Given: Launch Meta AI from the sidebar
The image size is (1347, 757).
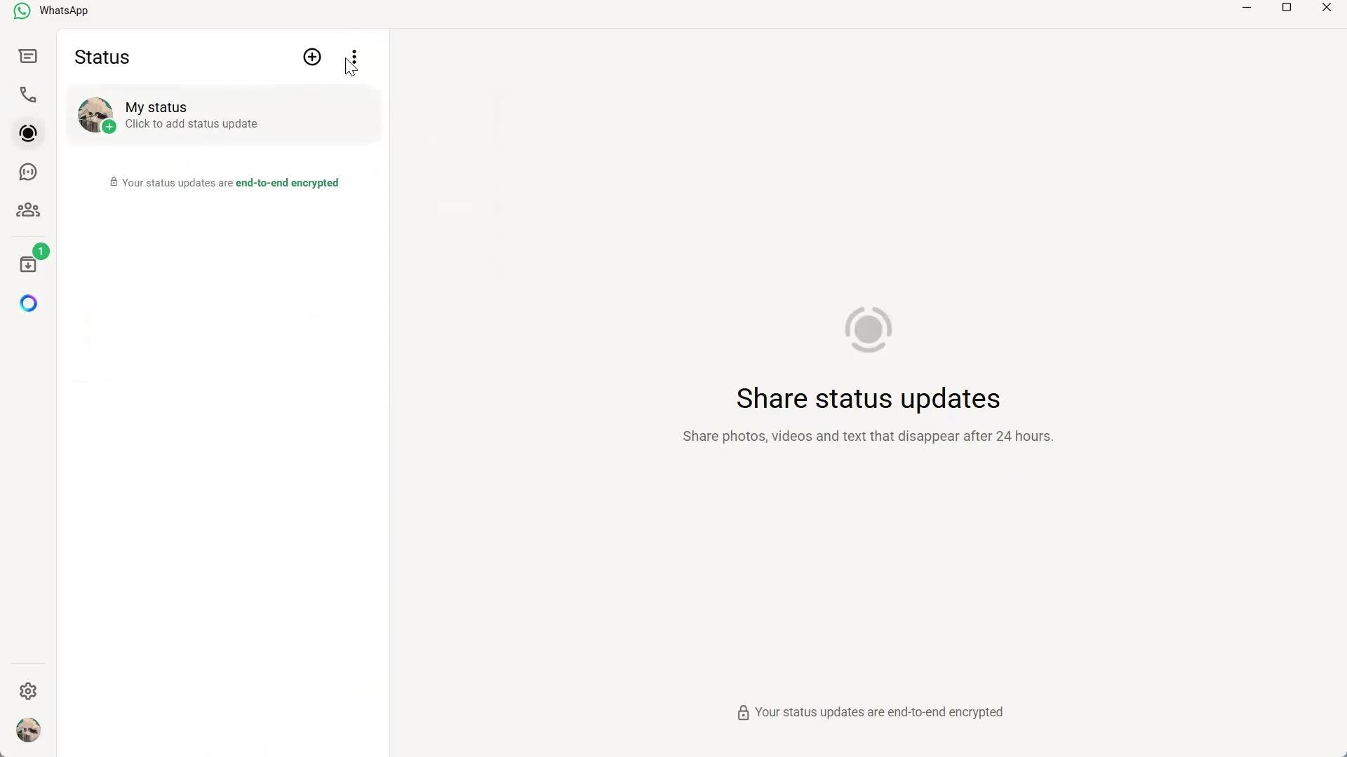Looking at the screenshot, I should [x=28, y=303].
